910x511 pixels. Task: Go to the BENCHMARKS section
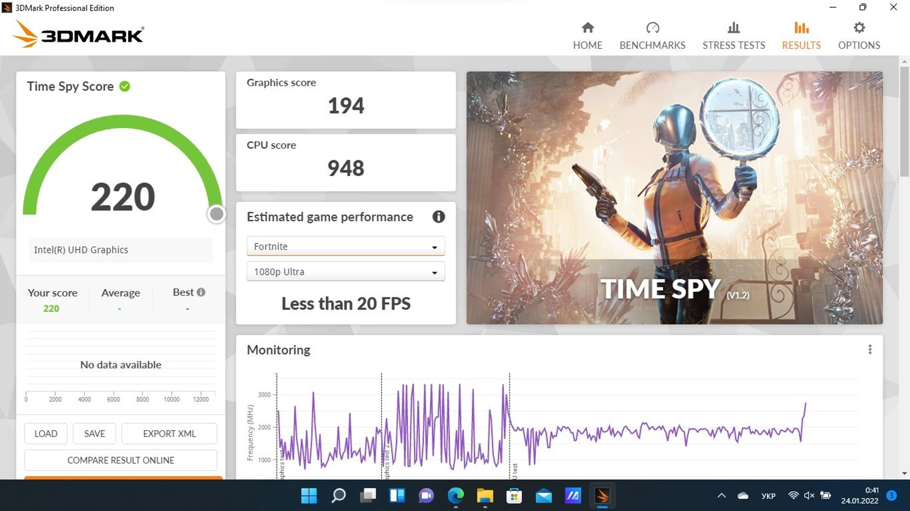point(652,36)
